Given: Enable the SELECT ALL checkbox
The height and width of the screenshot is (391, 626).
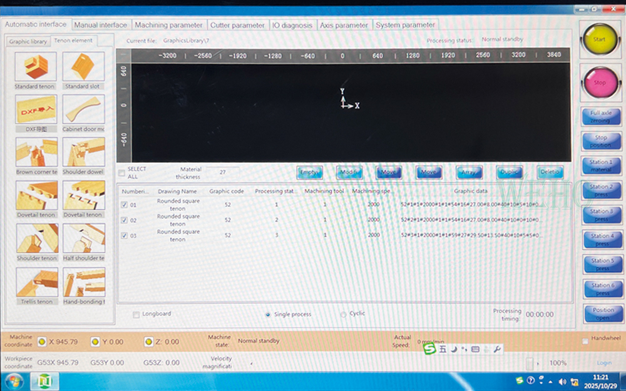Looking at the screenshot, I should (x=121, y=173).
